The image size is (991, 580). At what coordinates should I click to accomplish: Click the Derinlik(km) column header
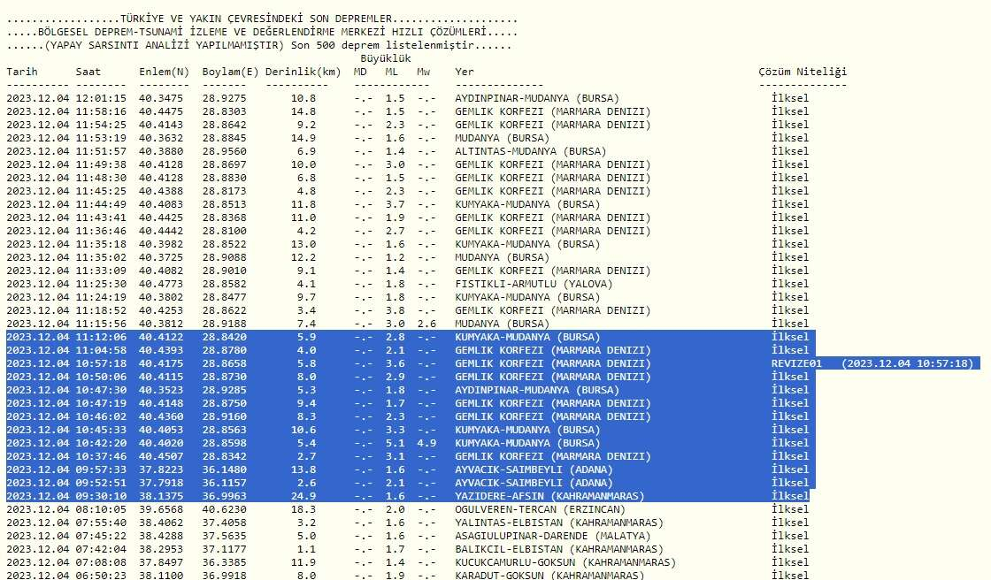coord(302,71)
